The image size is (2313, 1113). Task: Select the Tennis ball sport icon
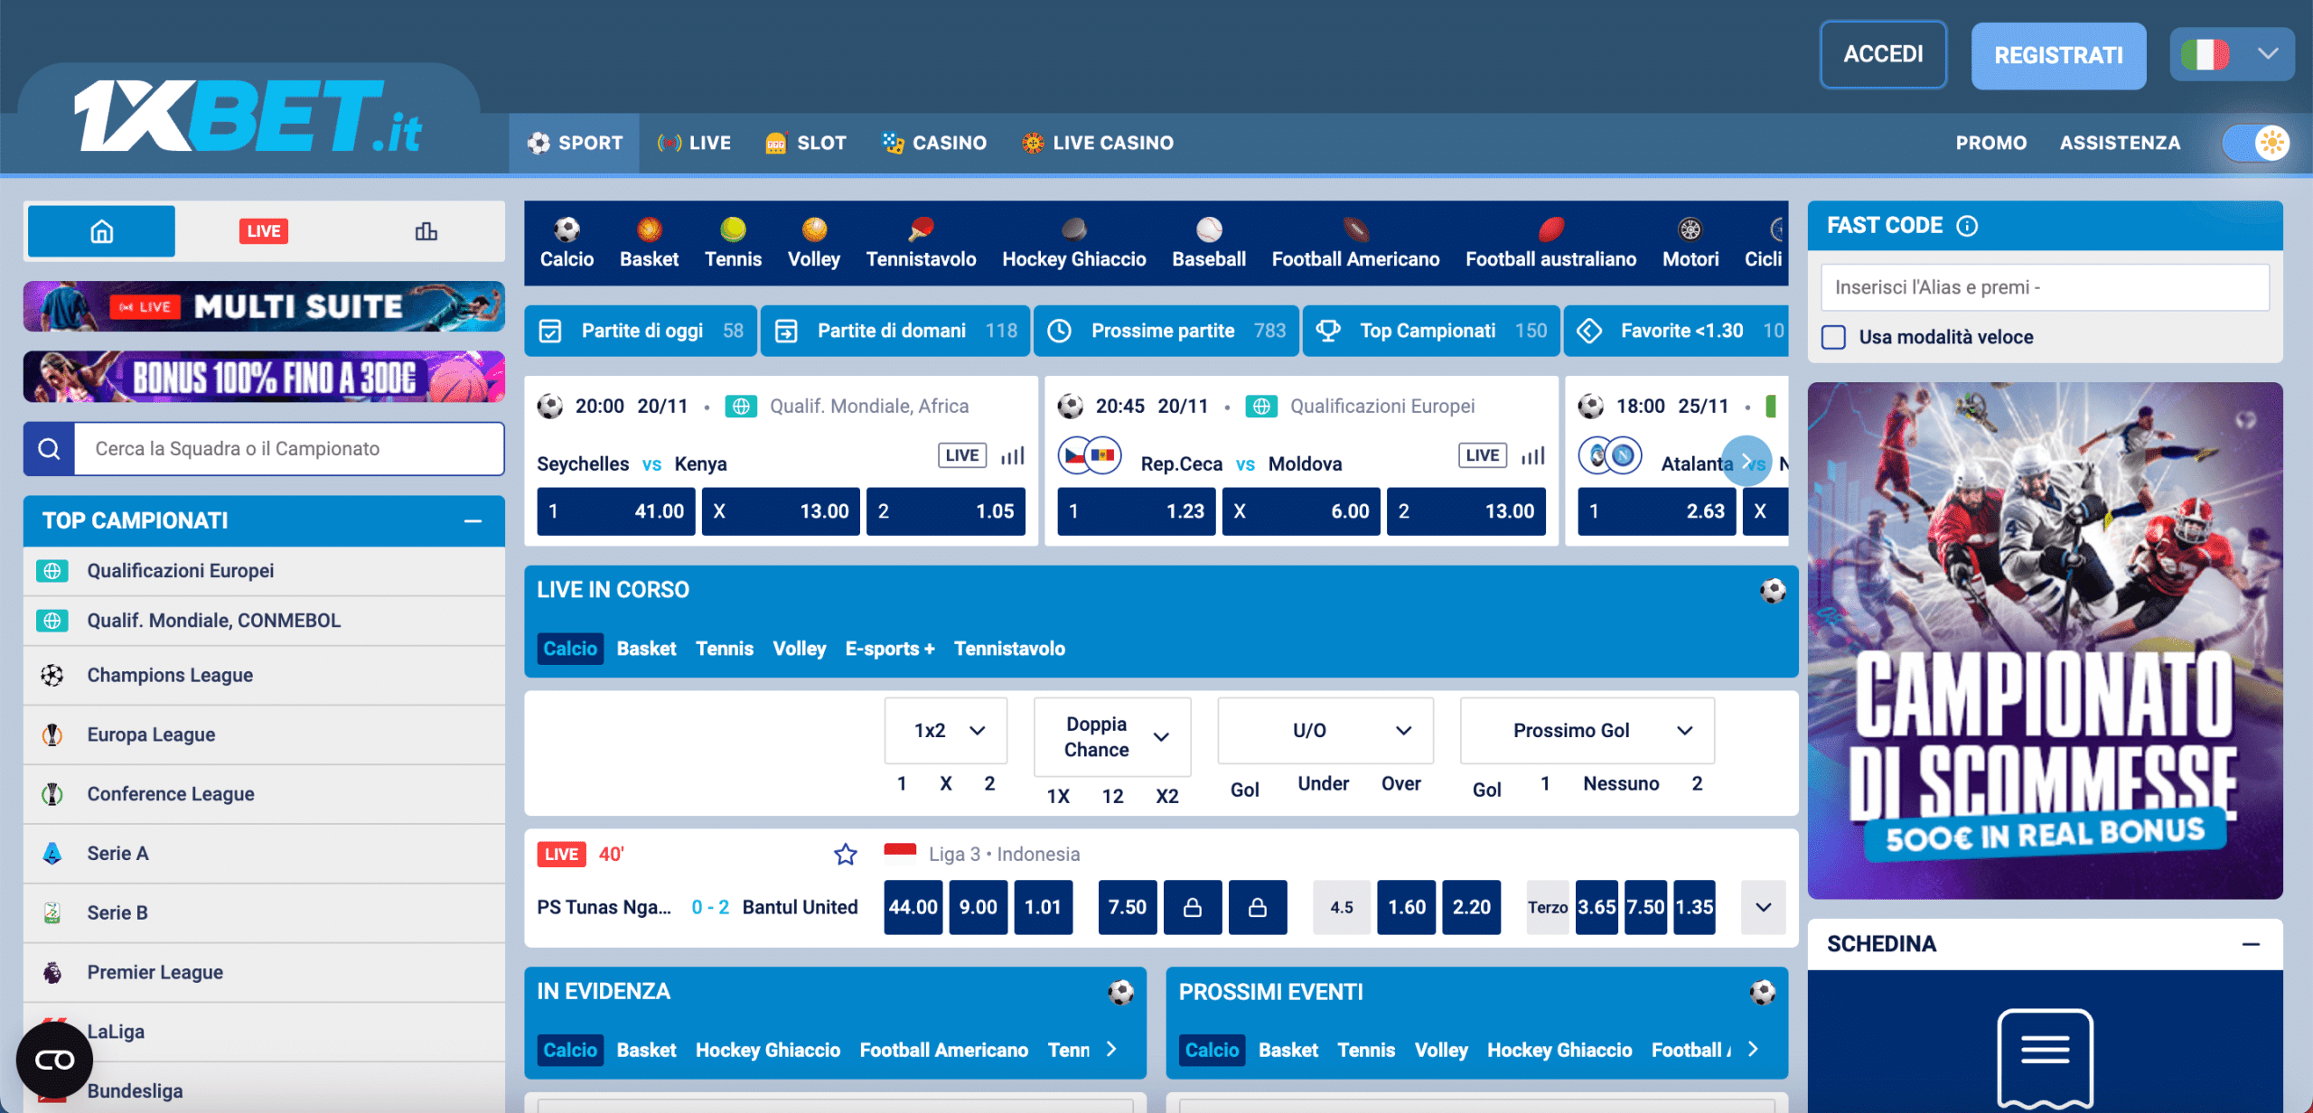click(733, 229)
